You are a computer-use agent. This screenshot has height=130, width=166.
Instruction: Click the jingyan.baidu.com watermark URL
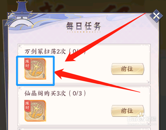pyautogui.click(x=141, y=124)
